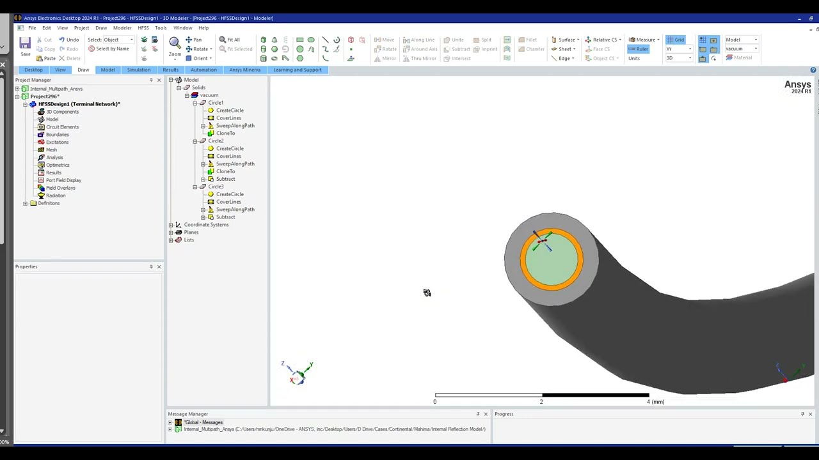Click the Zoom magnifier tool
The height and width of the screenshot is (460, 819).
174,46
